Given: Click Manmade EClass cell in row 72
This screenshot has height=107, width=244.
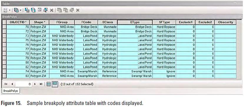Looking at the screenshot, I should pyautogui.click(x=107, y=31).
